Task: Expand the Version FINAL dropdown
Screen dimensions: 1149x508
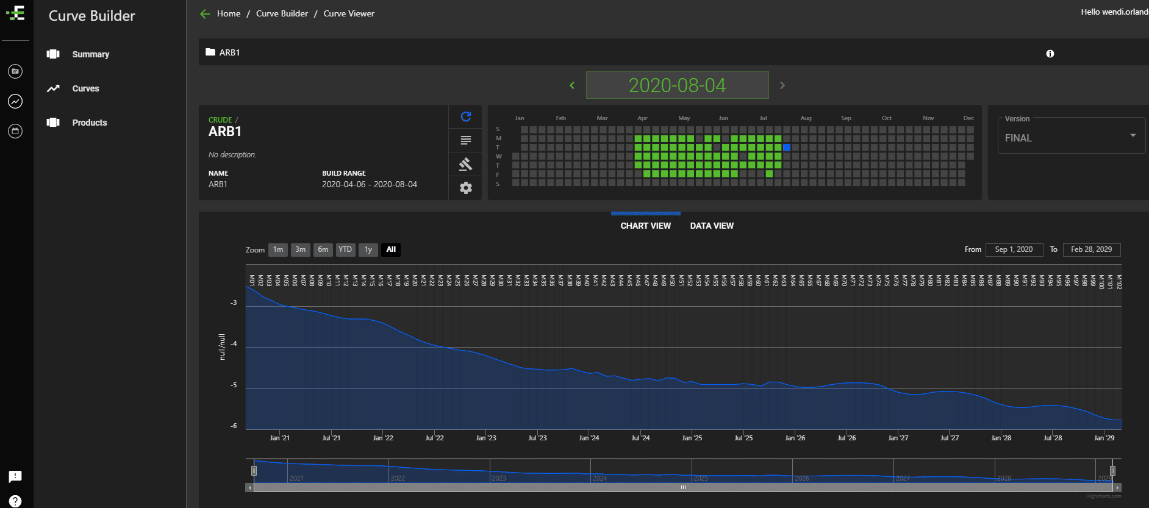Action: click(x=1132, y=135)
